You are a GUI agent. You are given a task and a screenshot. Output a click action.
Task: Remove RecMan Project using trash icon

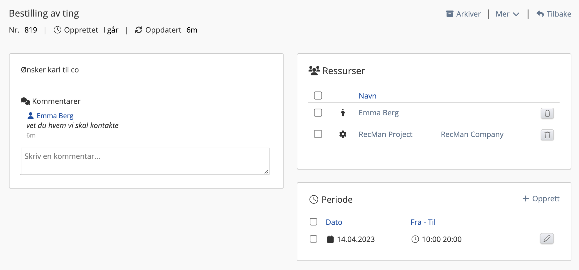pyautogui.click(x=547, y=135)
